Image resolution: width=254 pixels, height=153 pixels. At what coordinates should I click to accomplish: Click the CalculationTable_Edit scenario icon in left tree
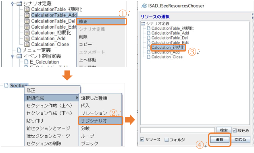[x=27, y=27]
